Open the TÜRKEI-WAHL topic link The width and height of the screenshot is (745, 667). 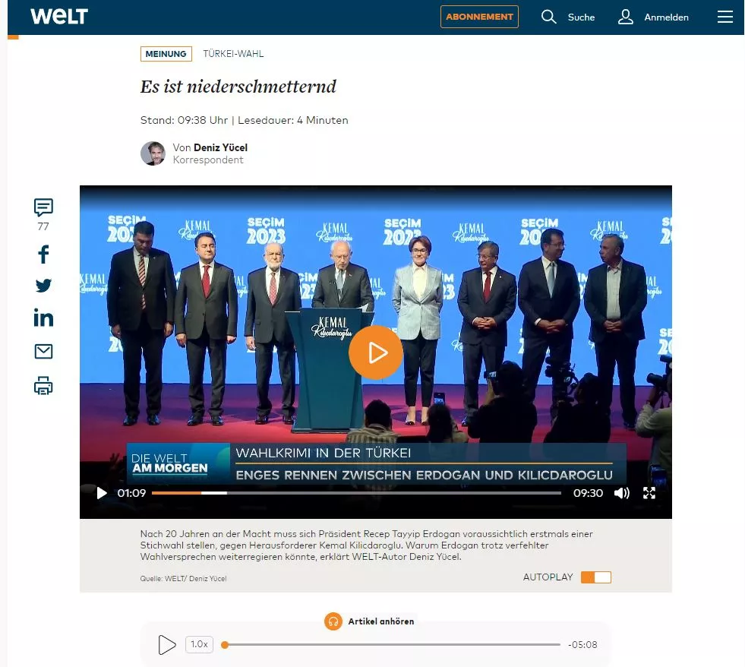coord(233,54)
